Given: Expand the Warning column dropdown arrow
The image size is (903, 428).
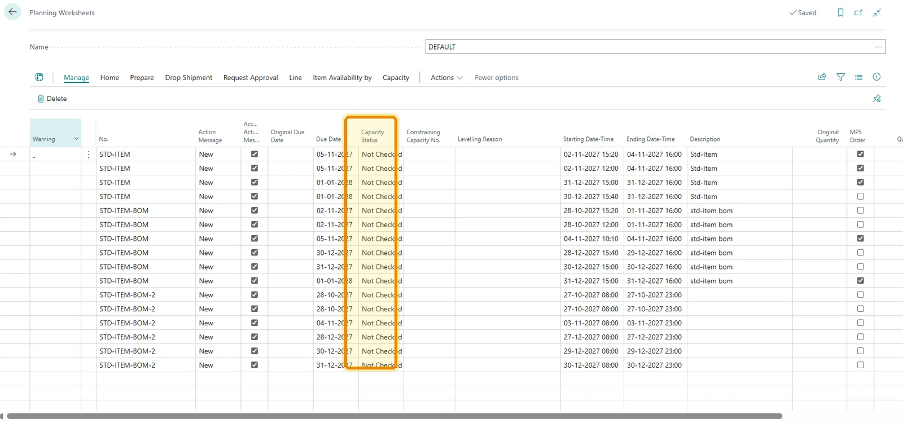Looking at the screenshot, I should click(x=76, y=139).
